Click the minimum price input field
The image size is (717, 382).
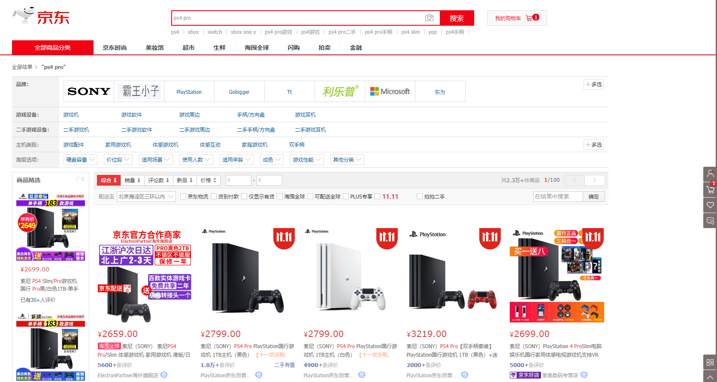pos(238,180)
